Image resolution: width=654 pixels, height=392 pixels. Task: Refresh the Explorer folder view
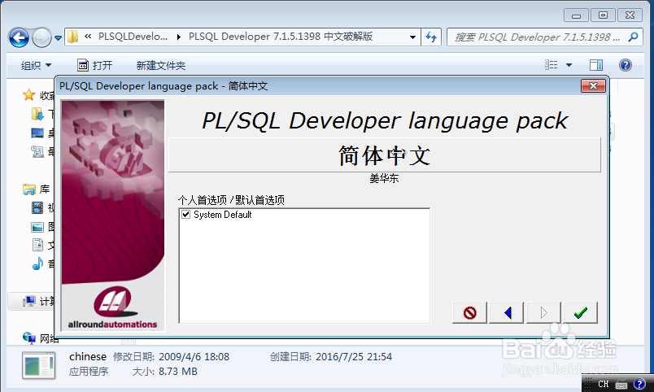tap(431, 37)
